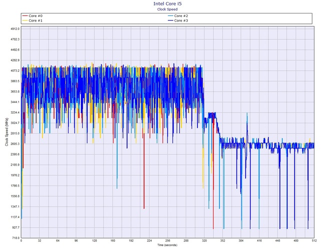Viewport: 335px width, 251px height.
Task: Click the 64 tick on time axis
Action: point(58,240)
